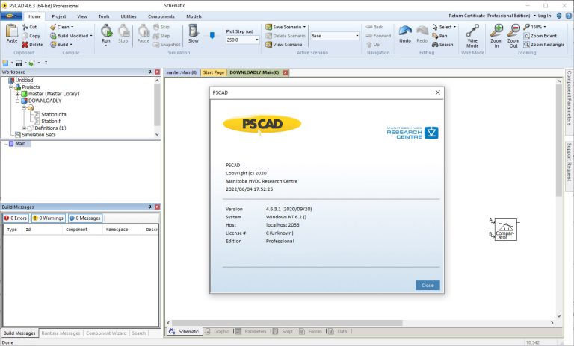Click the Log In link
Image resolution: width=574 pixels, height=346 pixels.
pos(544,16)
